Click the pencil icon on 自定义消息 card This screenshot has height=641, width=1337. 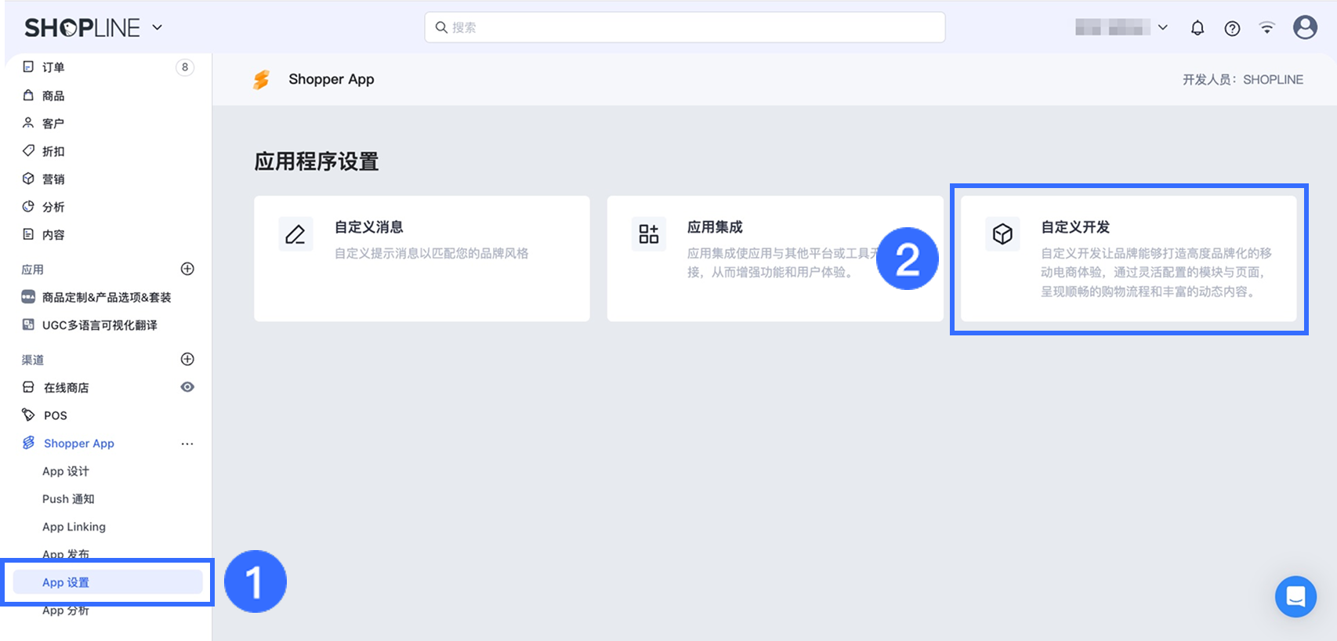[295, 234]
